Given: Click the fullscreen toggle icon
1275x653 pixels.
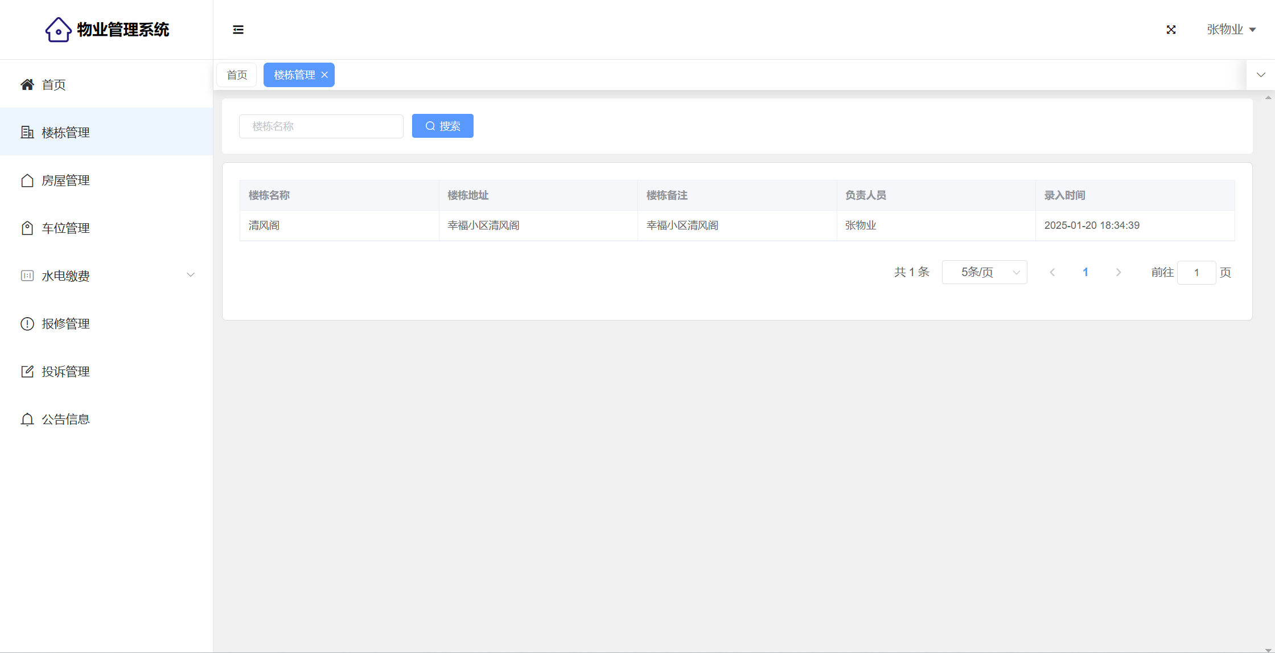Looking at the screenshot, I should [1171, 30].
